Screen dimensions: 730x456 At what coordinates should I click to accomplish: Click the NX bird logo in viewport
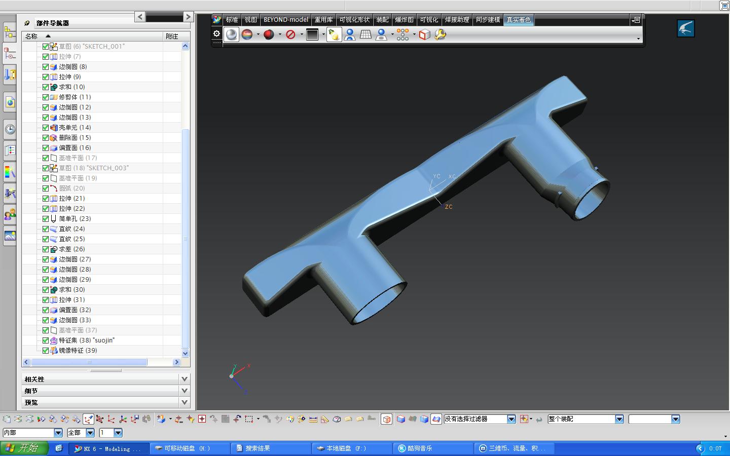point(686,28)
